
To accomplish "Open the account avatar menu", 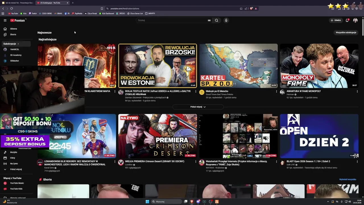I will [x=355, y=20].
